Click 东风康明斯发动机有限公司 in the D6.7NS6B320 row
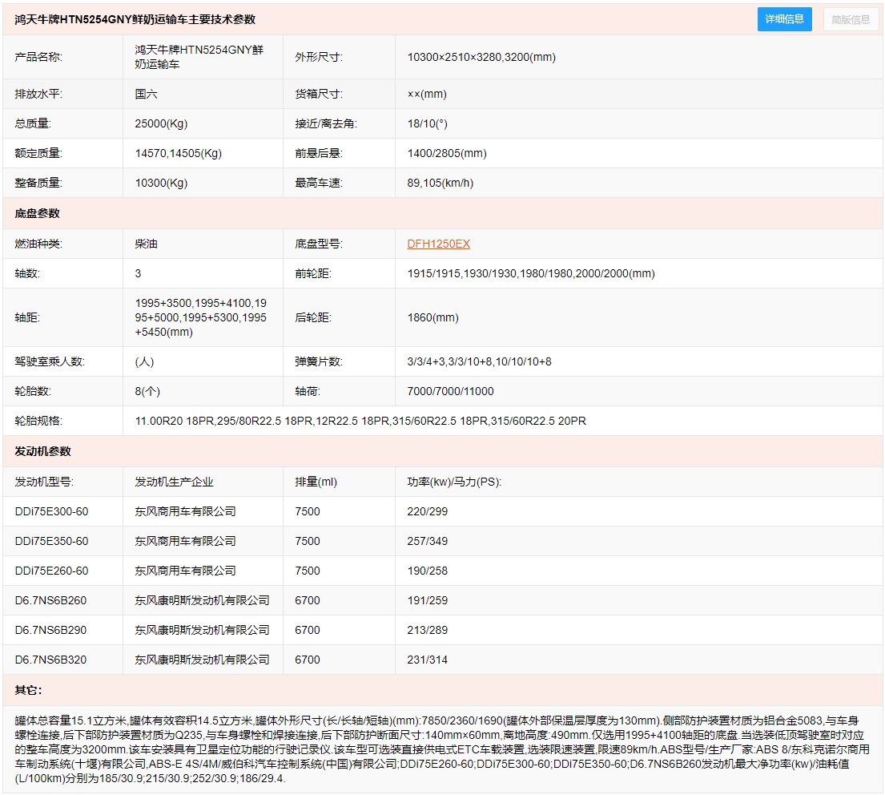 202,660
